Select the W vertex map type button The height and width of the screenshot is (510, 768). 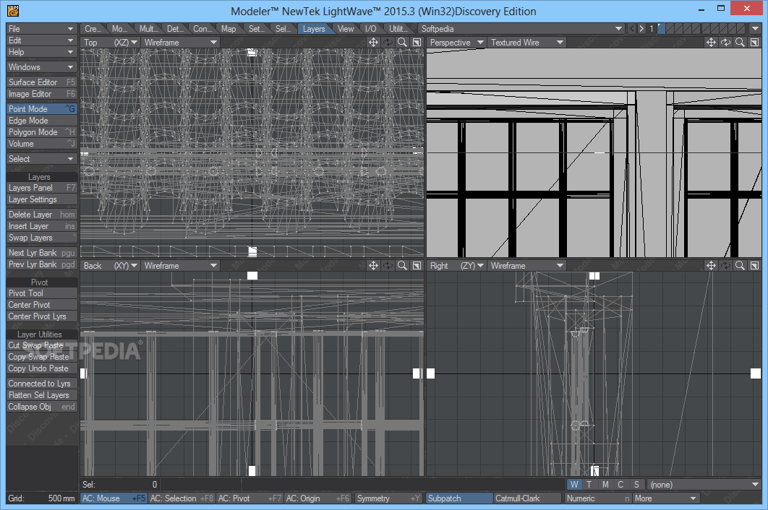pyautogui.click(x=574, y=485)
